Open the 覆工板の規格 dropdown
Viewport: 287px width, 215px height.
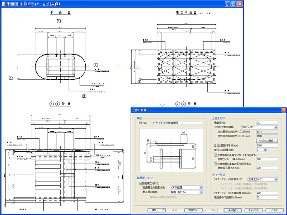pos(201,192)
